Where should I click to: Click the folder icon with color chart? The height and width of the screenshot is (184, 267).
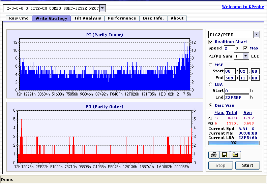(235, 155)
